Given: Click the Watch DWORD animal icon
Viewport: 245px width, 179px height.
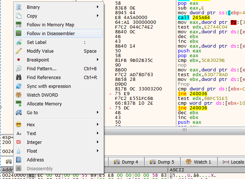Looking at the screenshot, I should (19, 95).
